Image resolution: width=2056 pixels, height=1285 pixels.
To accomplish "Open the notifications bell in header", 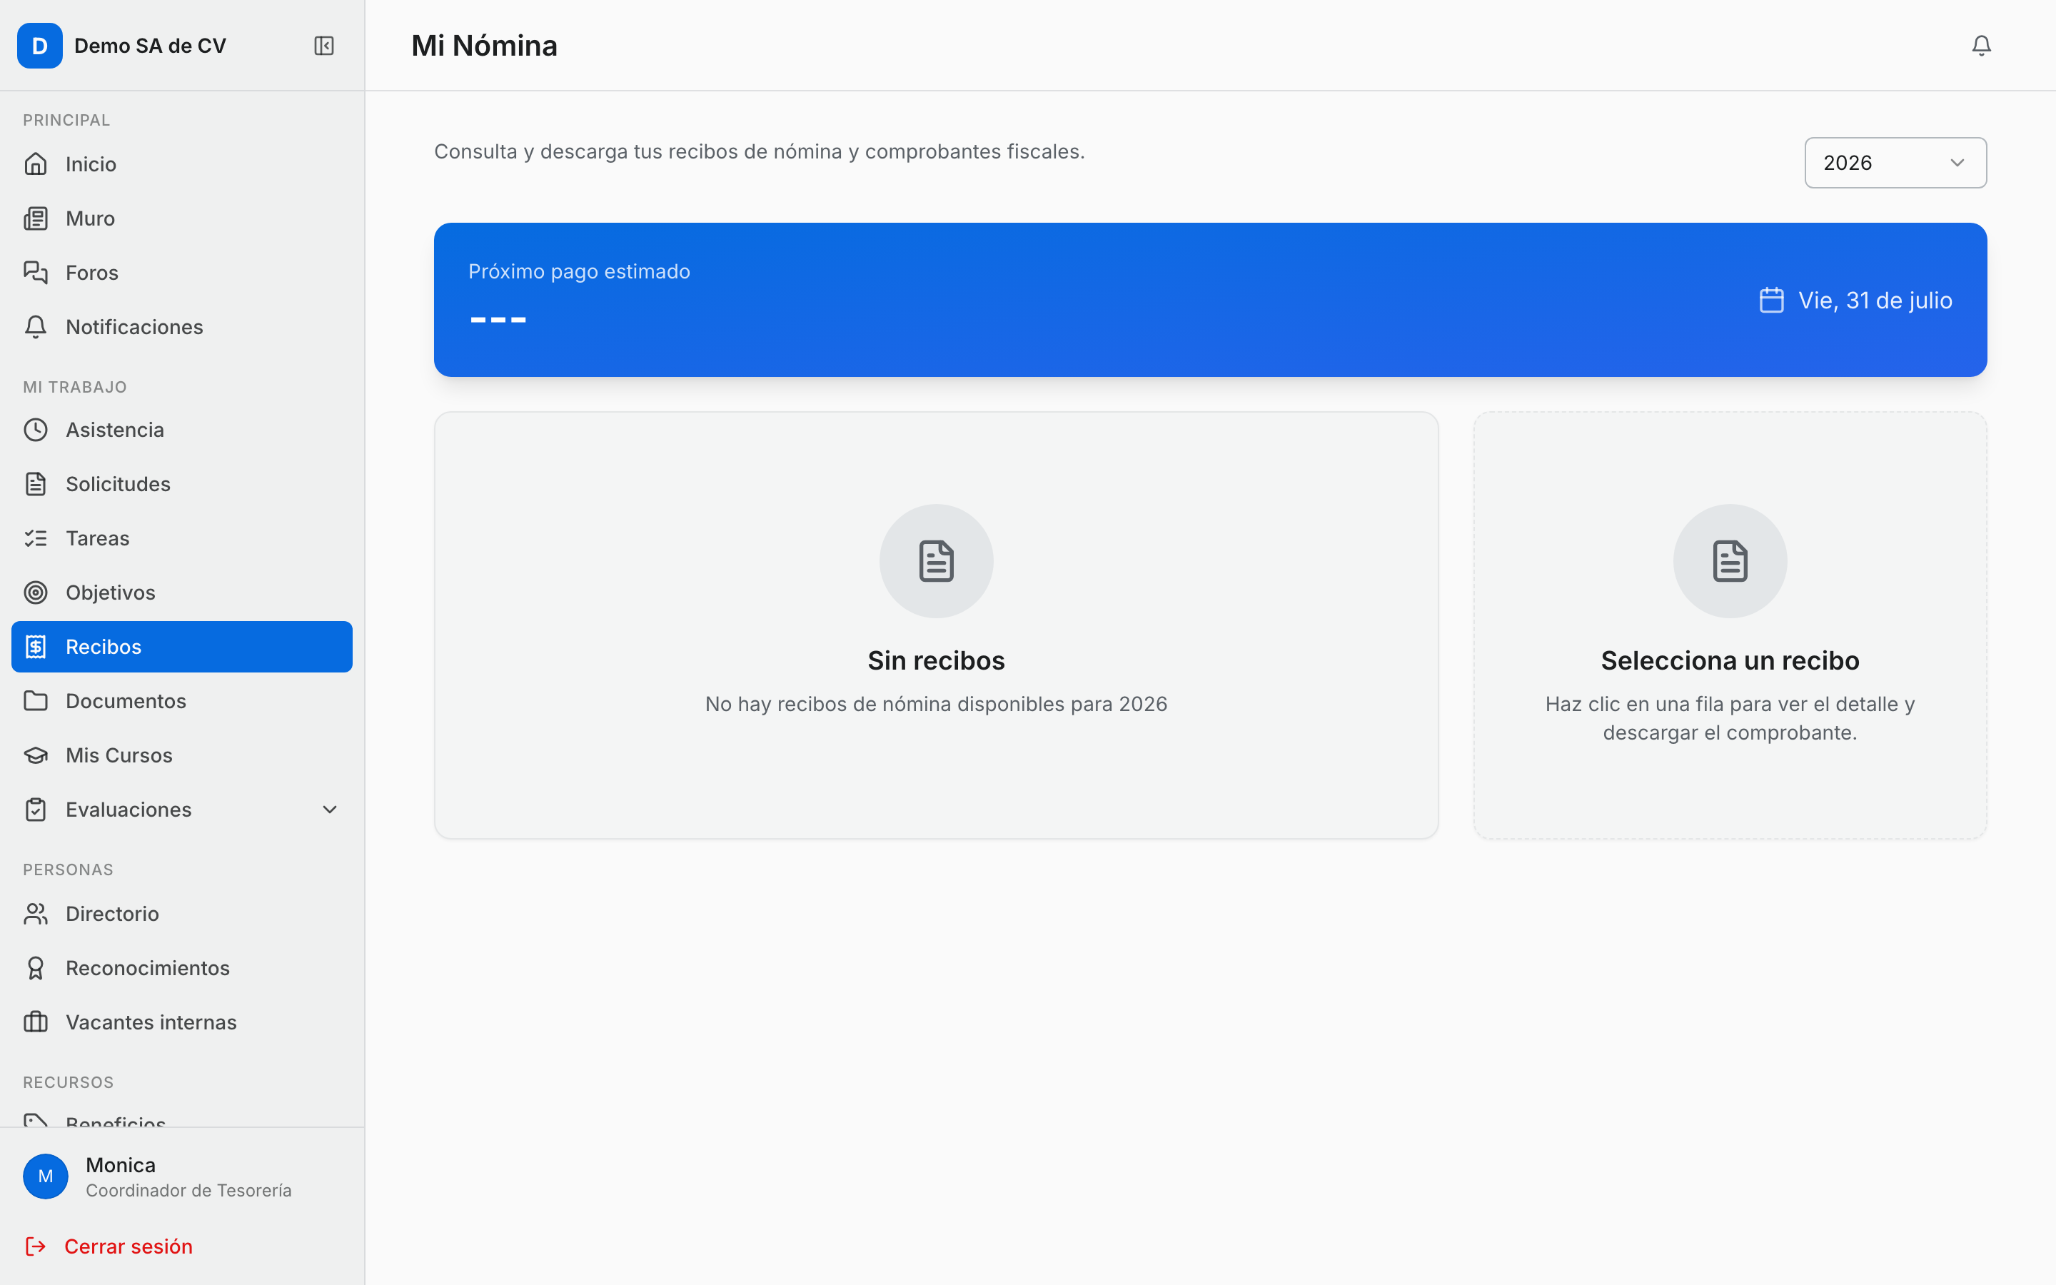I will [1981, 46].
